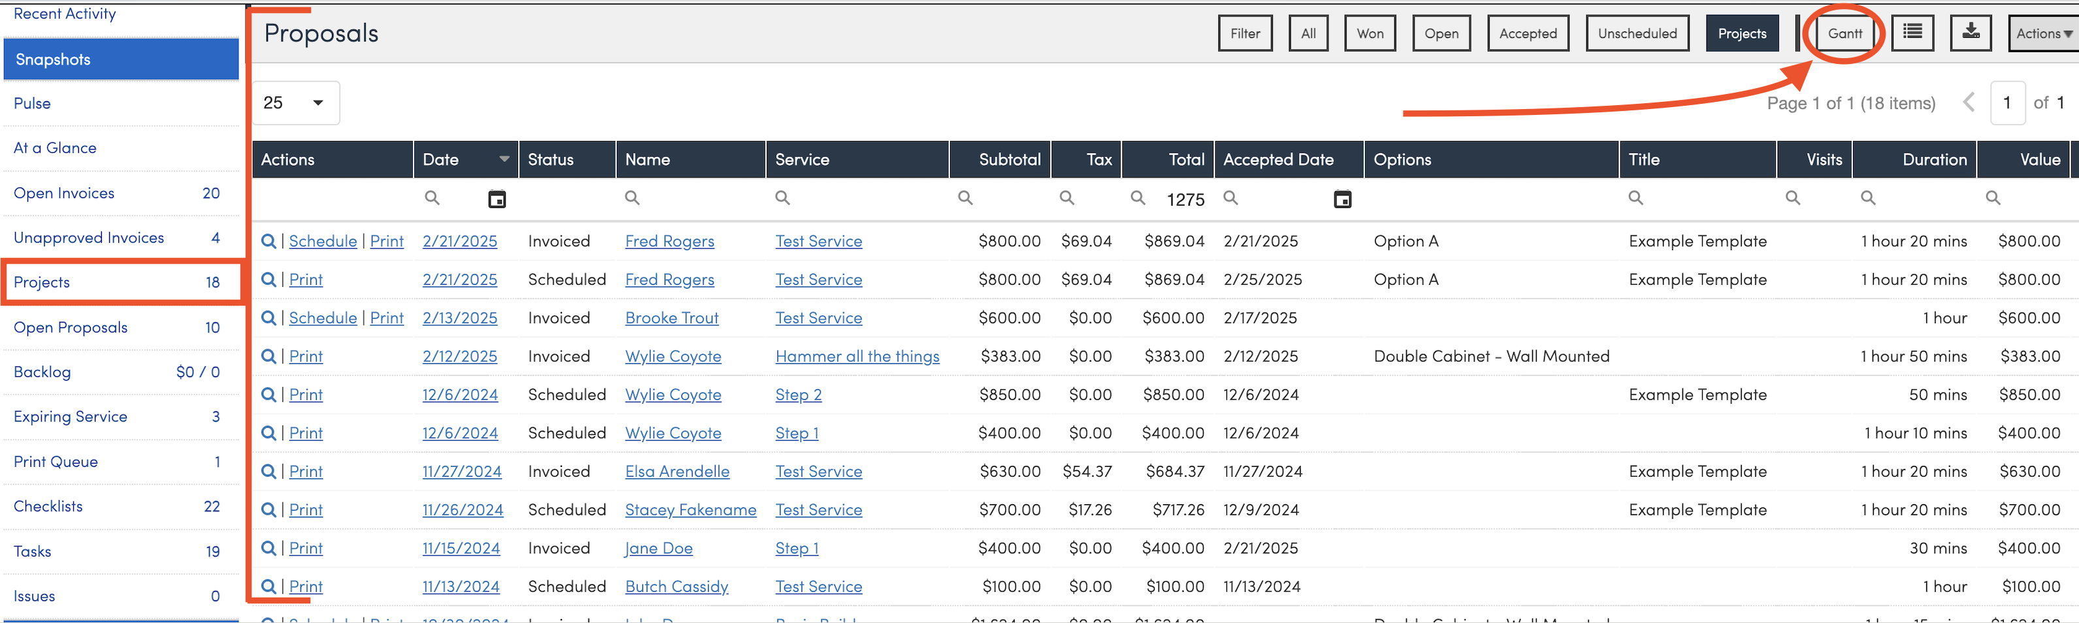Filter proposals by Unscheduled
Image resolution: width=2079 pixels, height=623 pixels.
coord(1637,33)
